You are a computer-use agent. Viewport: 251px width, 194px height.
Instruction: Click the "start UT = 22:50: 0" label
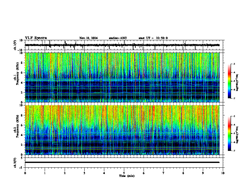153,38
